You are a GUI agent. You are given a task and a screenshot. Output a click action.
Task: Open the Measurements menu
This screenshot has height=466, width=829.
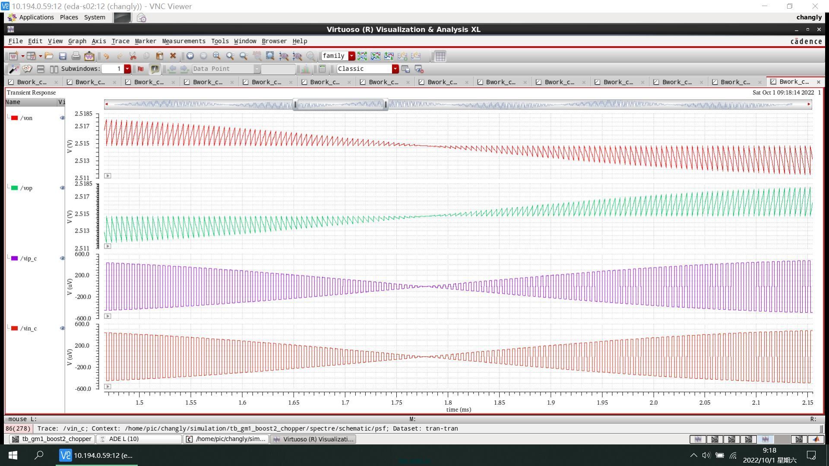(x=184, y=41)
